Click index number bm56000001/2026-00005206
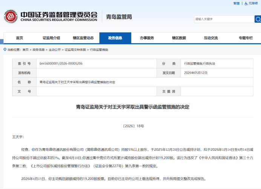The image size is (261, 189). 61,64
